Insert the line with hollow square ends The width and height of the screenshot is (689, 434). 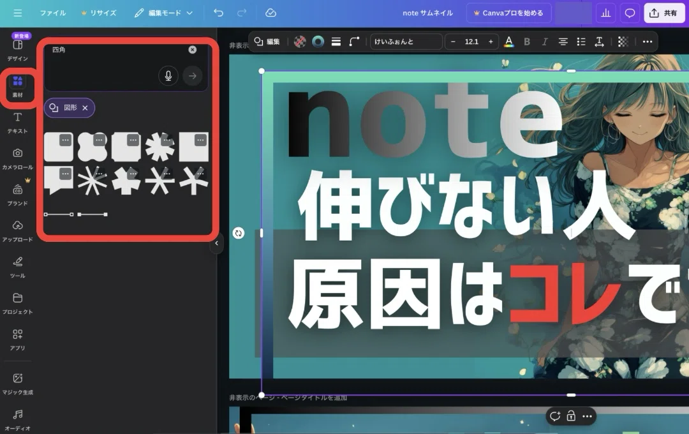click(x=59, y=214)
